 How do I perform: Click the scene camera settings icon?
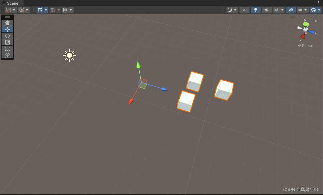click(x=300, y=10)
